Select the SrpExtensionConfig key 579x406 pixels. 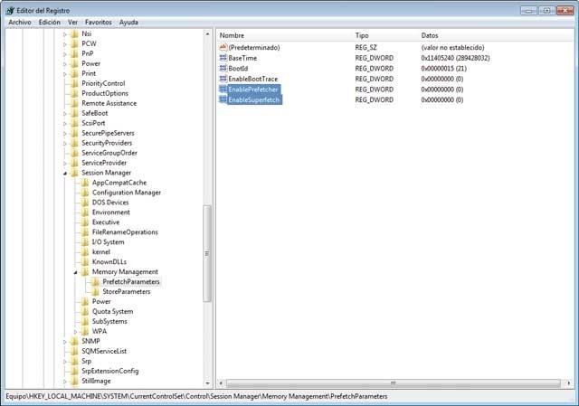click(x=110, y=371)
